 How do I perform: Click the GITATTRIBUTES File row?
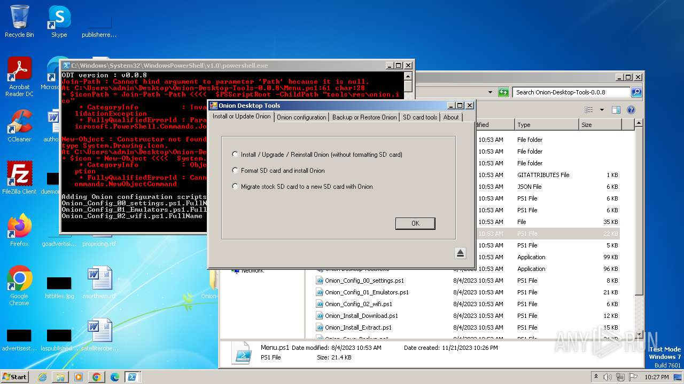(x=547, y=175)
